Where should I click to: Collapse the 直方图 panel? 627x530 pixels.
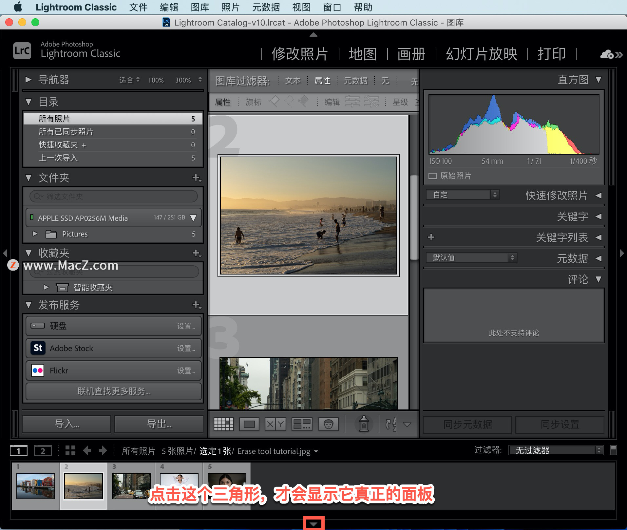[x=598, y=80]
